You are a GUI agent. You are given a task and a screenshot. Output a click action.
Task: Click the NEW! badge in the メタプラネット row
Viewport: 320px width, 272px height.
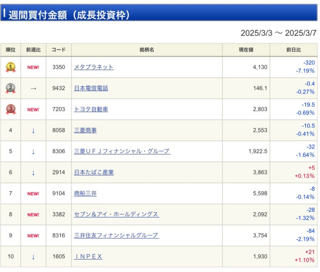(x=33, y=67)
